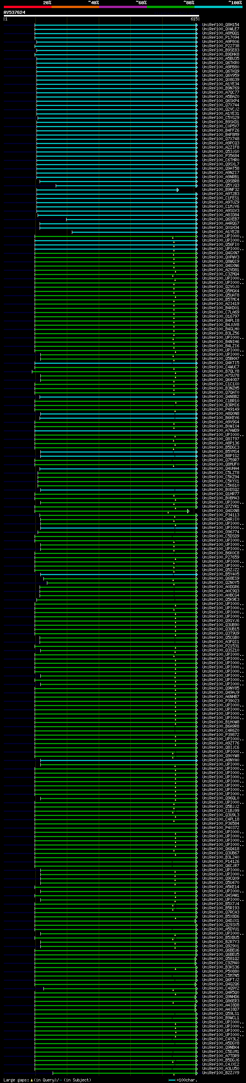This screenshot has width=246, height=1083.
Task: Select label UniRef100_B8PIG2
Action: [221, 456]
